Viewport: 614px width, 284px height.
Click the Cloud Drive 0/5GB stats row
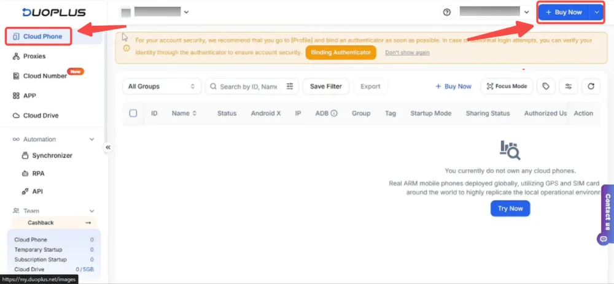click(x=54, y=269)
